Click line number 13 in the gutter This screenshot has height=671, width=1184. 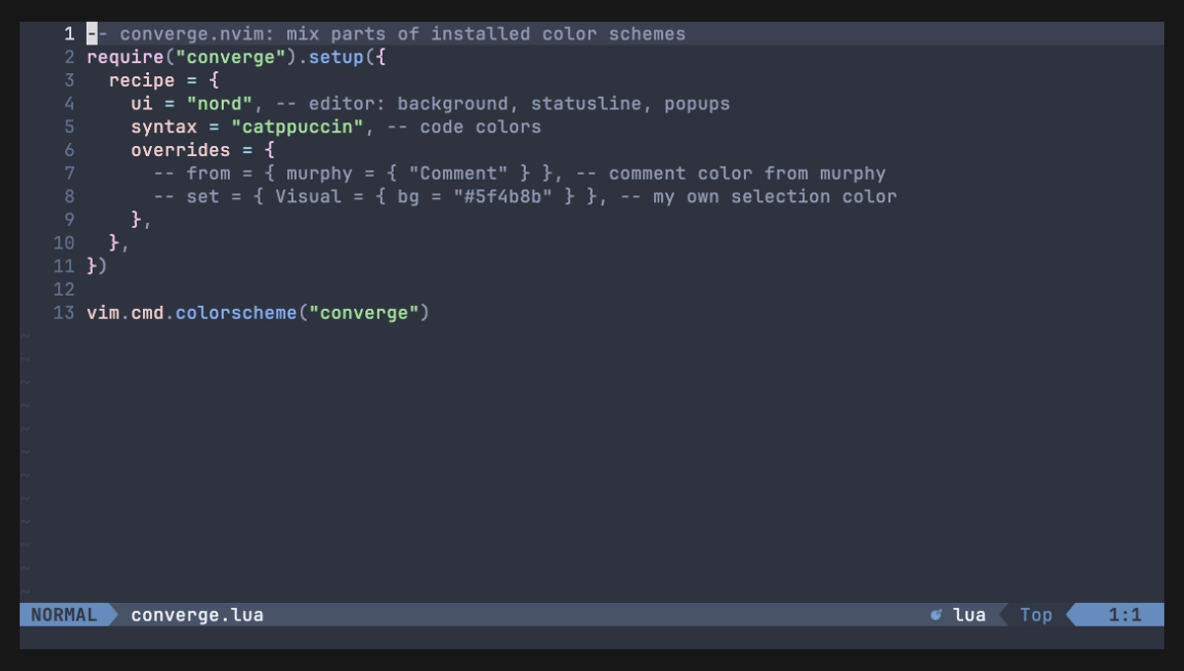pyautogui.click(x=64, y=313)
